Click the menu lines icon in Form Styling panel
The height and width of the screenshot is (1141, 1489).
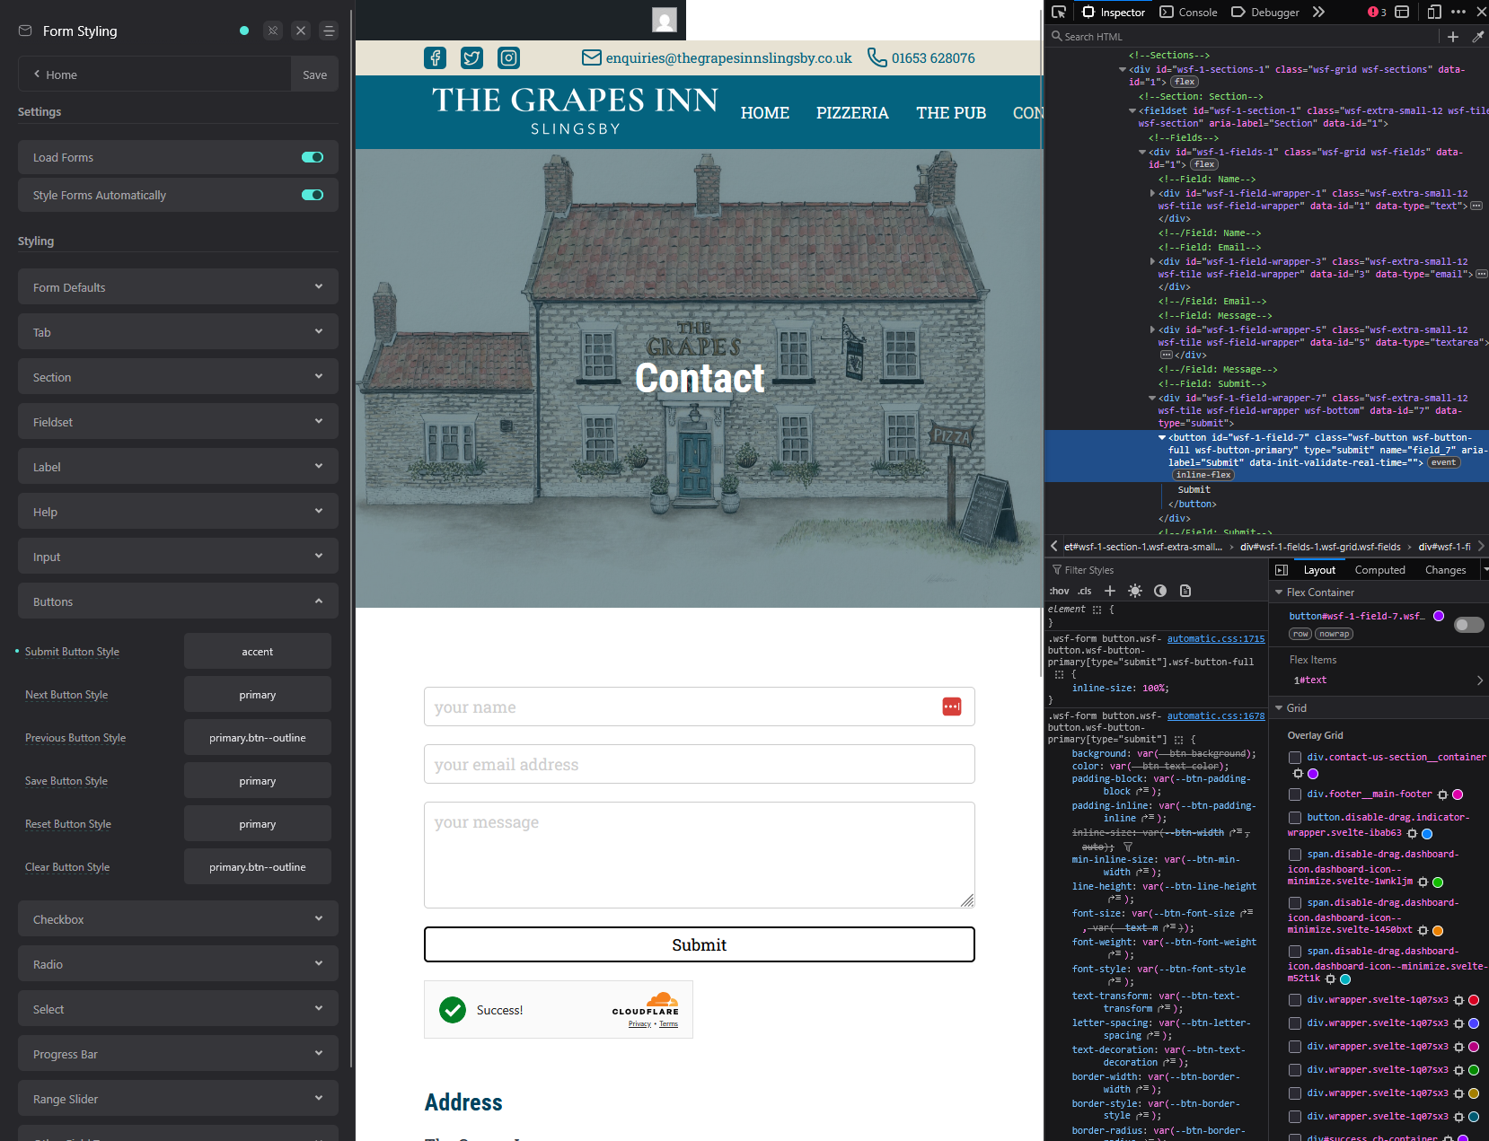click(x=329, y=31)
